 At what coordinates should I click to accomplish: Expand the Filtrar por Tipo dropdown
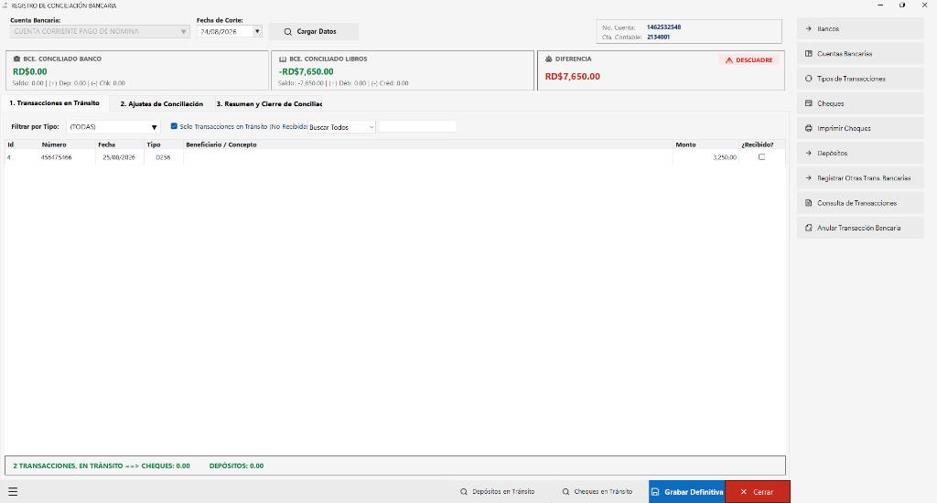click(x=154, y=127)
